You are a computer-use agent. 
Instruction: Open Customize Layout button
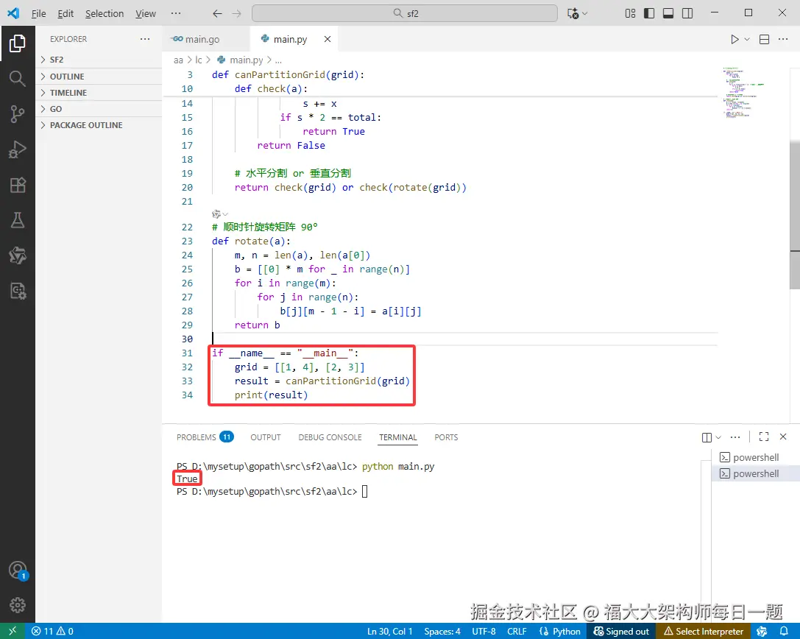630,13
